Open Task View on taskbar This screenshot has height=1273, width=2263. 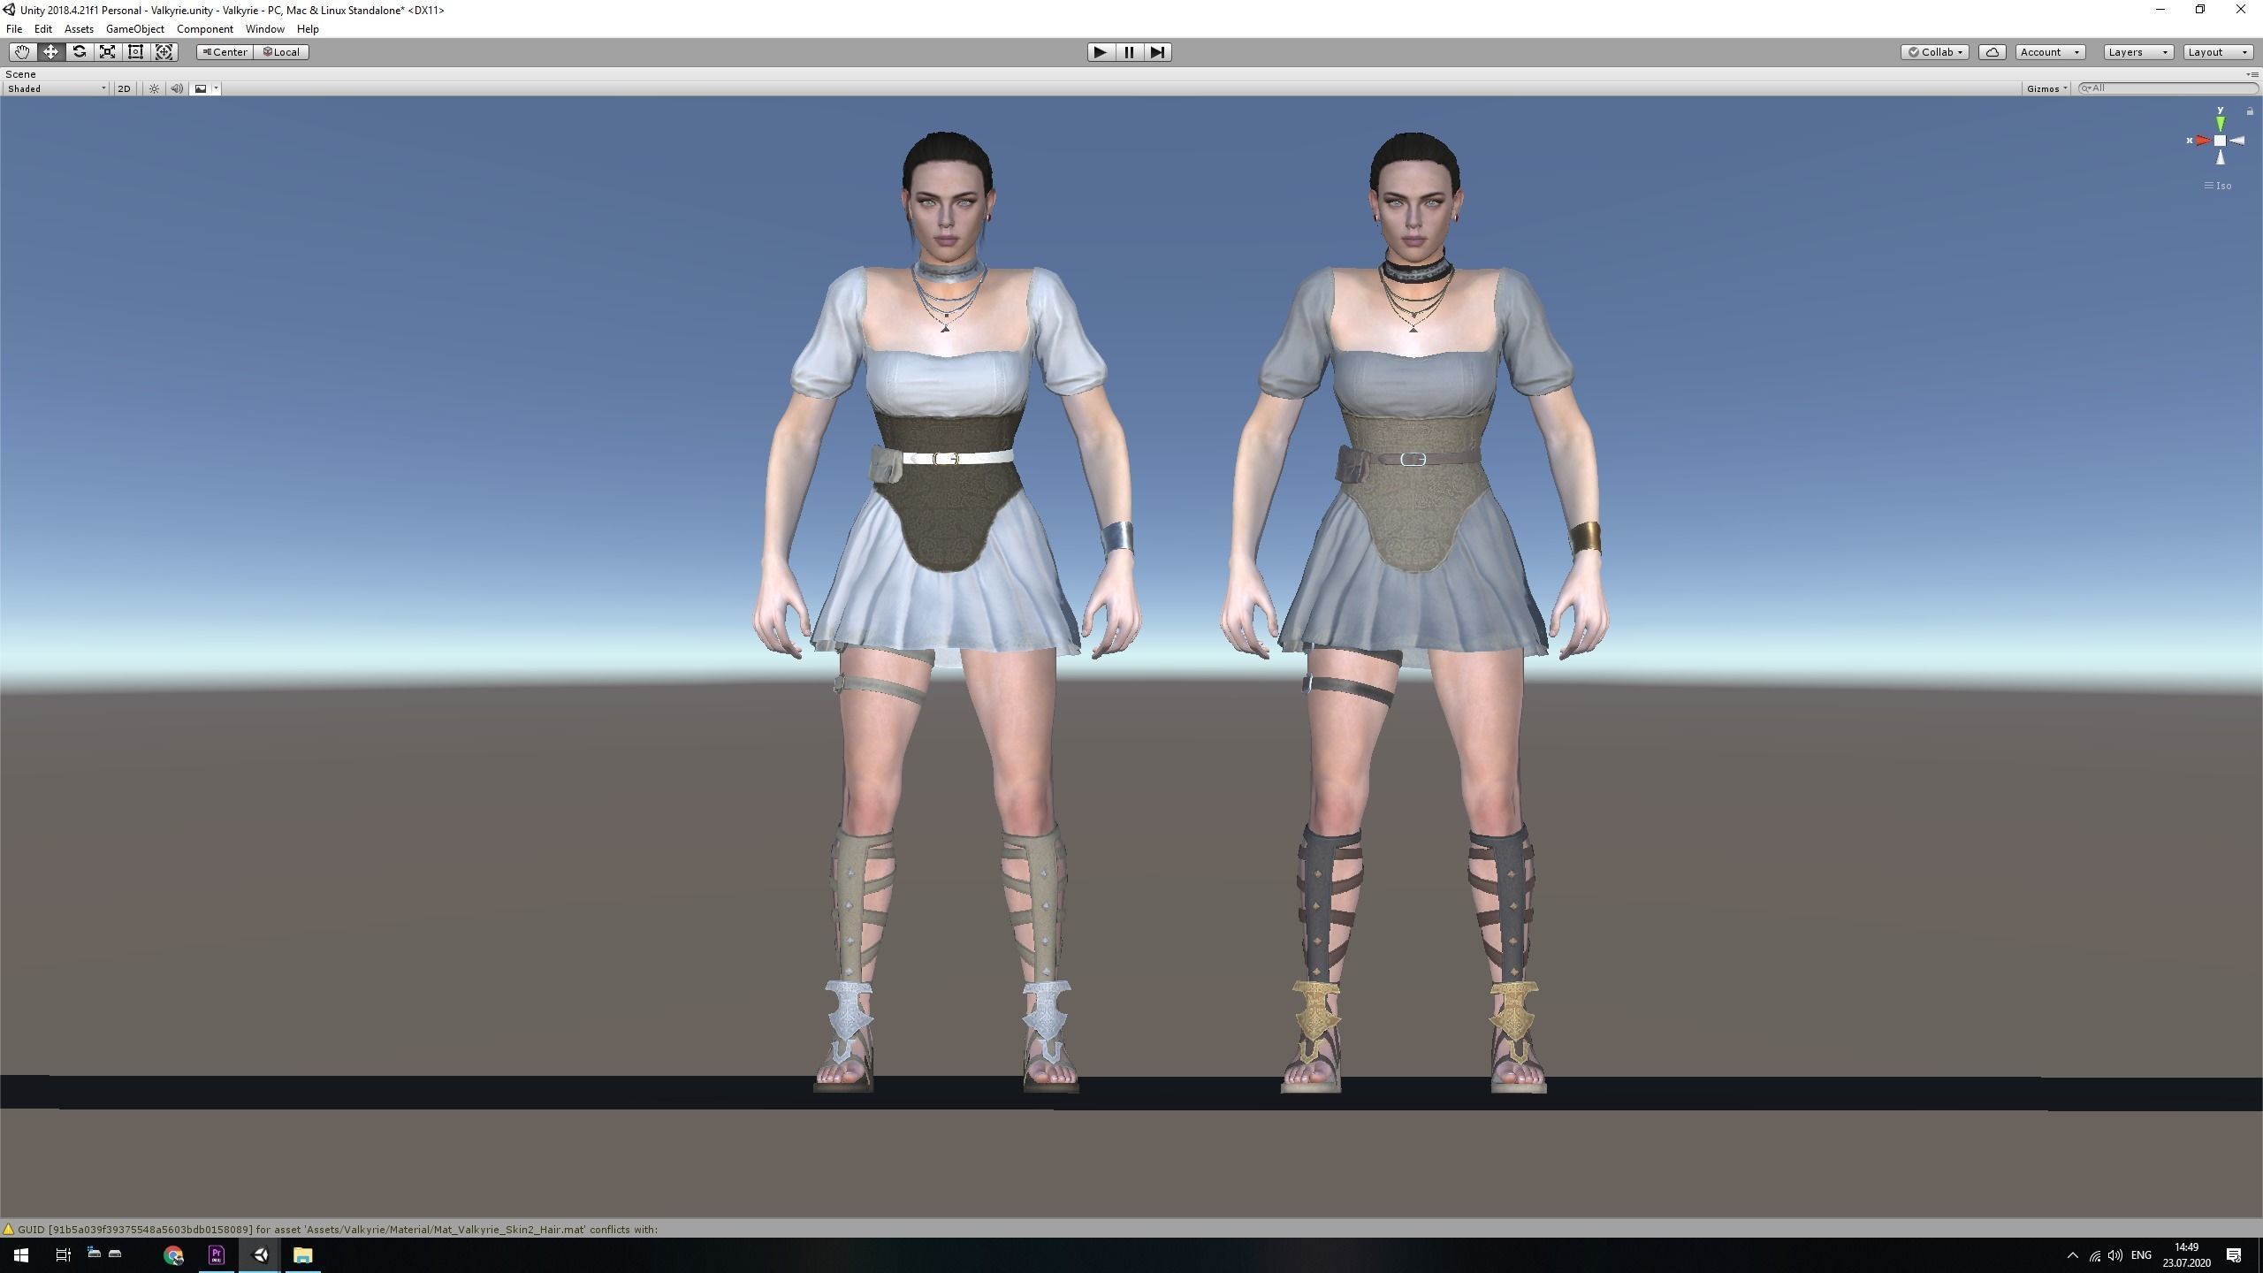(x=63, y=1255)
